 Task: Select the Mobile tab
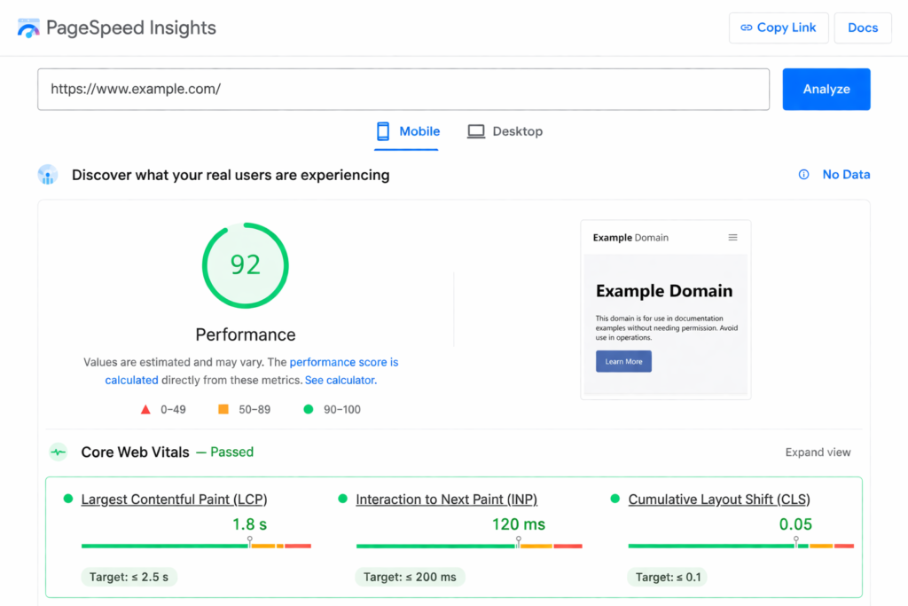tap(419, 130)
